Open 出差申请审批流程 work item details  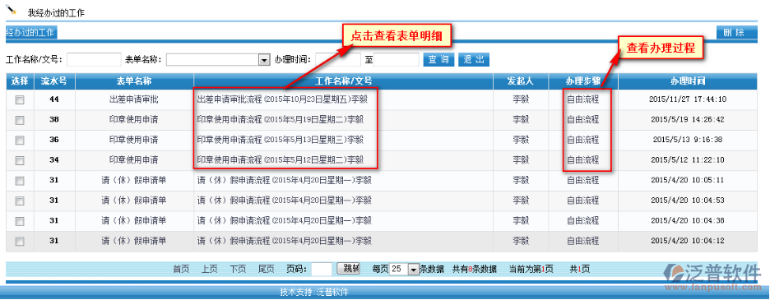[282, 99]
